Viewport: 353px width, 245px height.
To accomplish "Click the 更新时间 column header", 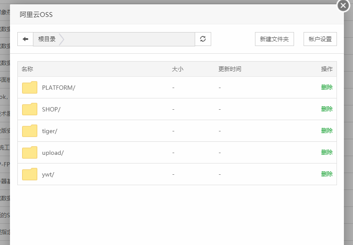I will click(x=230, y=69).
